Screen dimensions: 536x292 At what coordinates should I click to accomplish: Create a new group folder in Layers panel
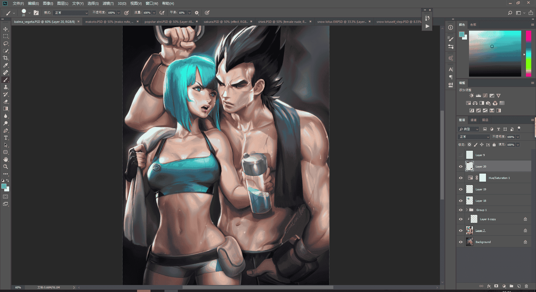pyautogui.click(x=511, y=286)
